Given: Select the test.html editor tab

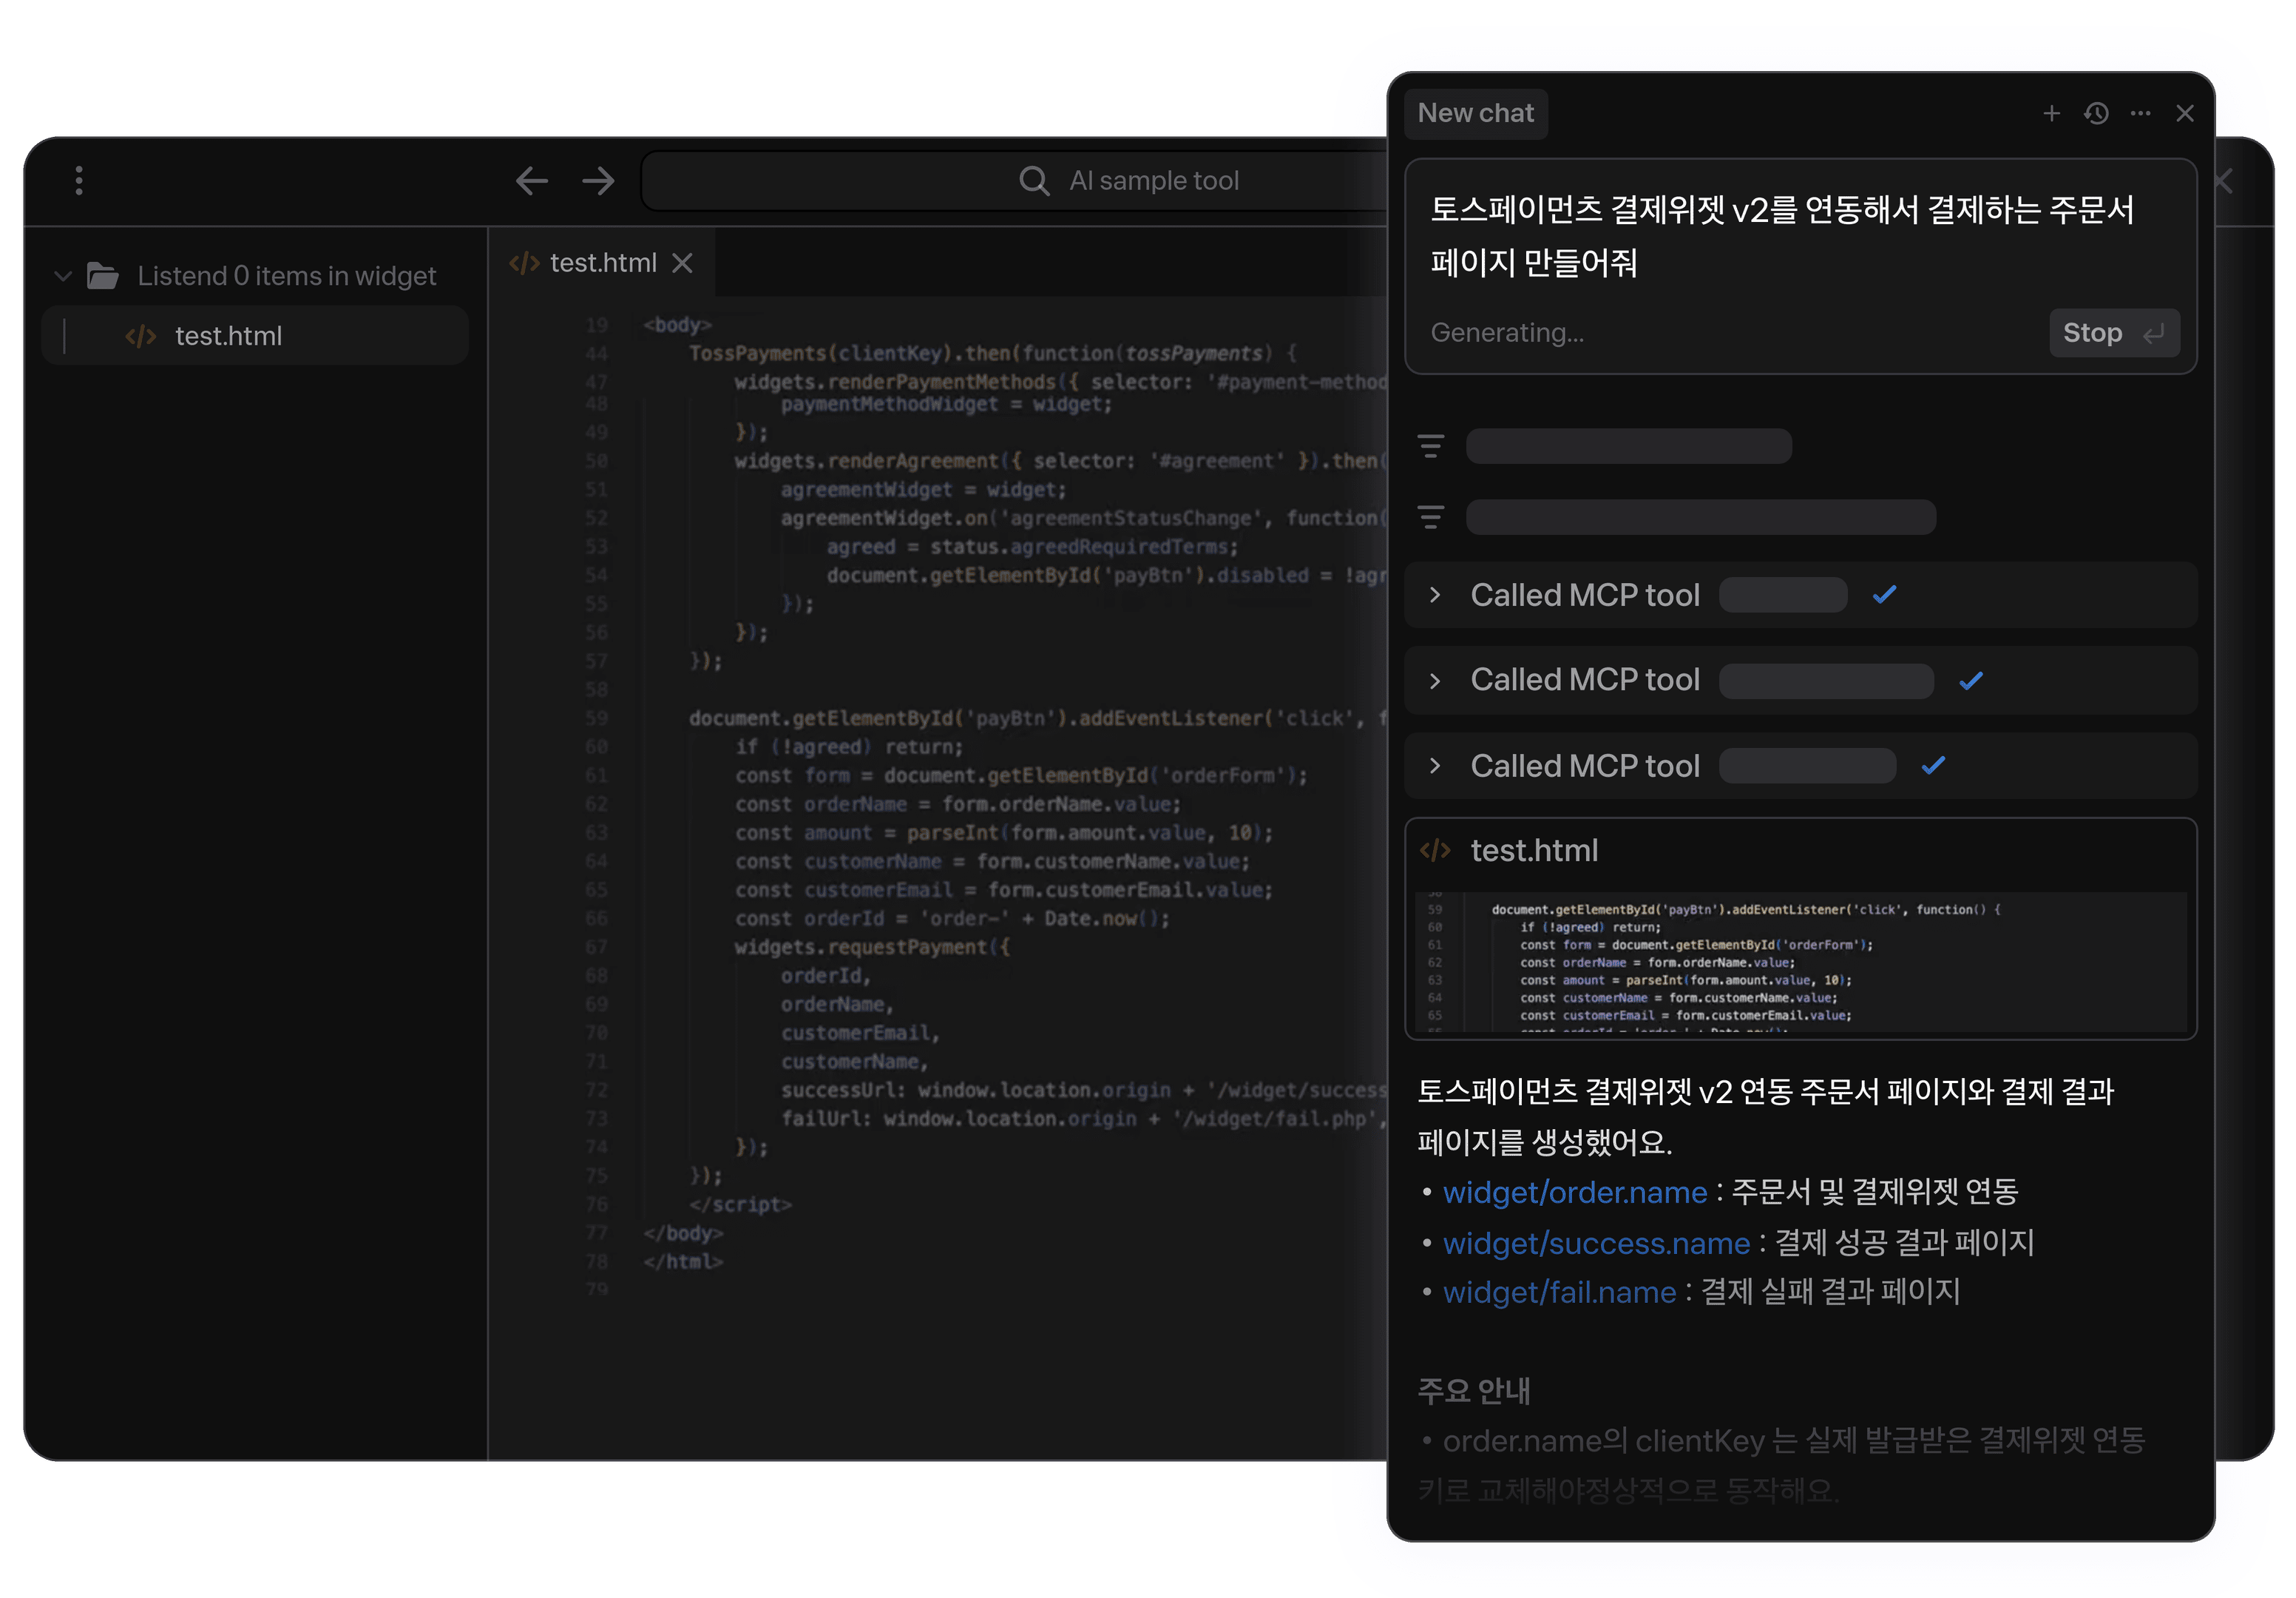Looking at the screenshot, I should [x=604, y=262].
